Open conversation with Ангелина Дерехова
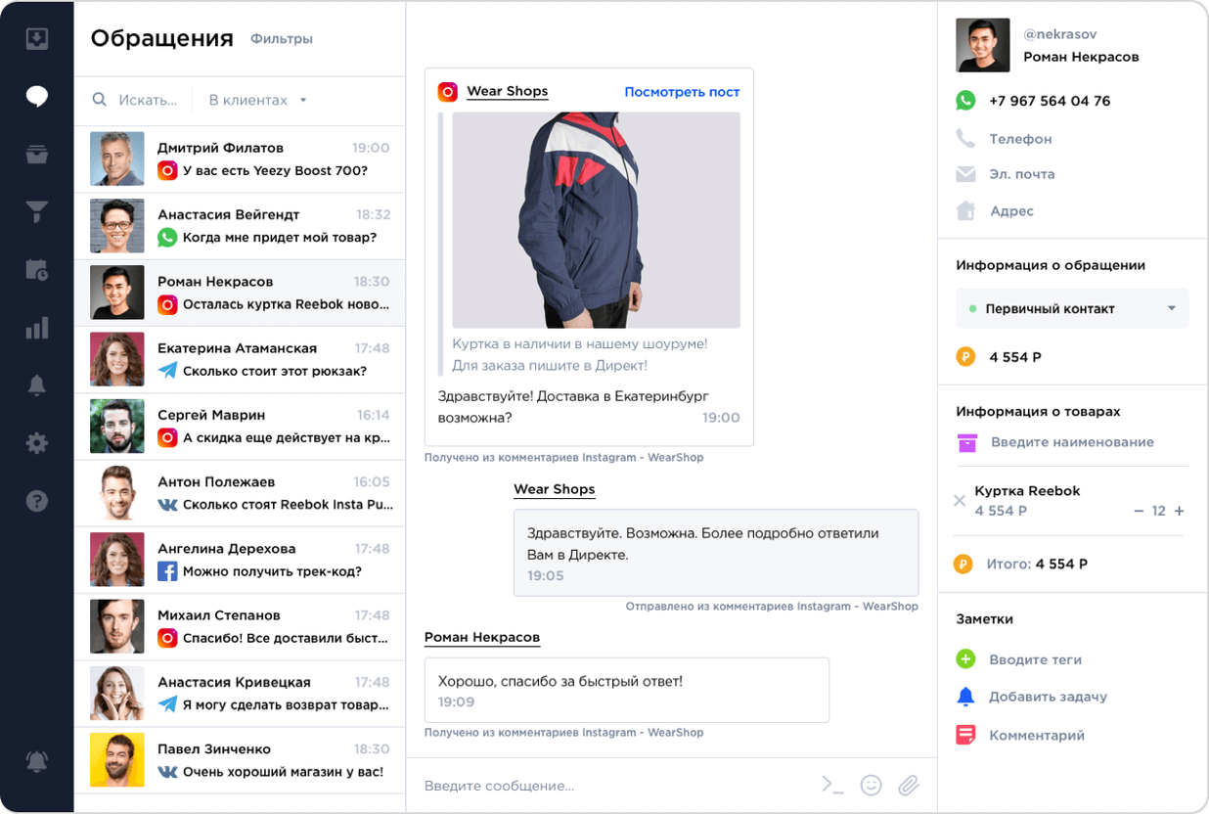1209x814 pixels. [240, 560]
